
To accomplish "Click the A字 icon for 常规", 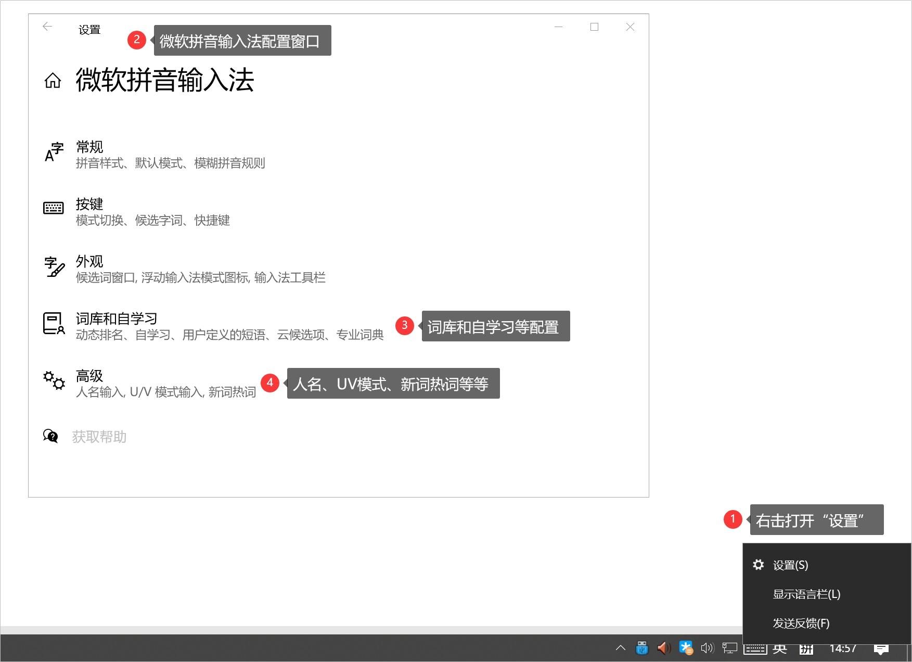I will point(54,152).
